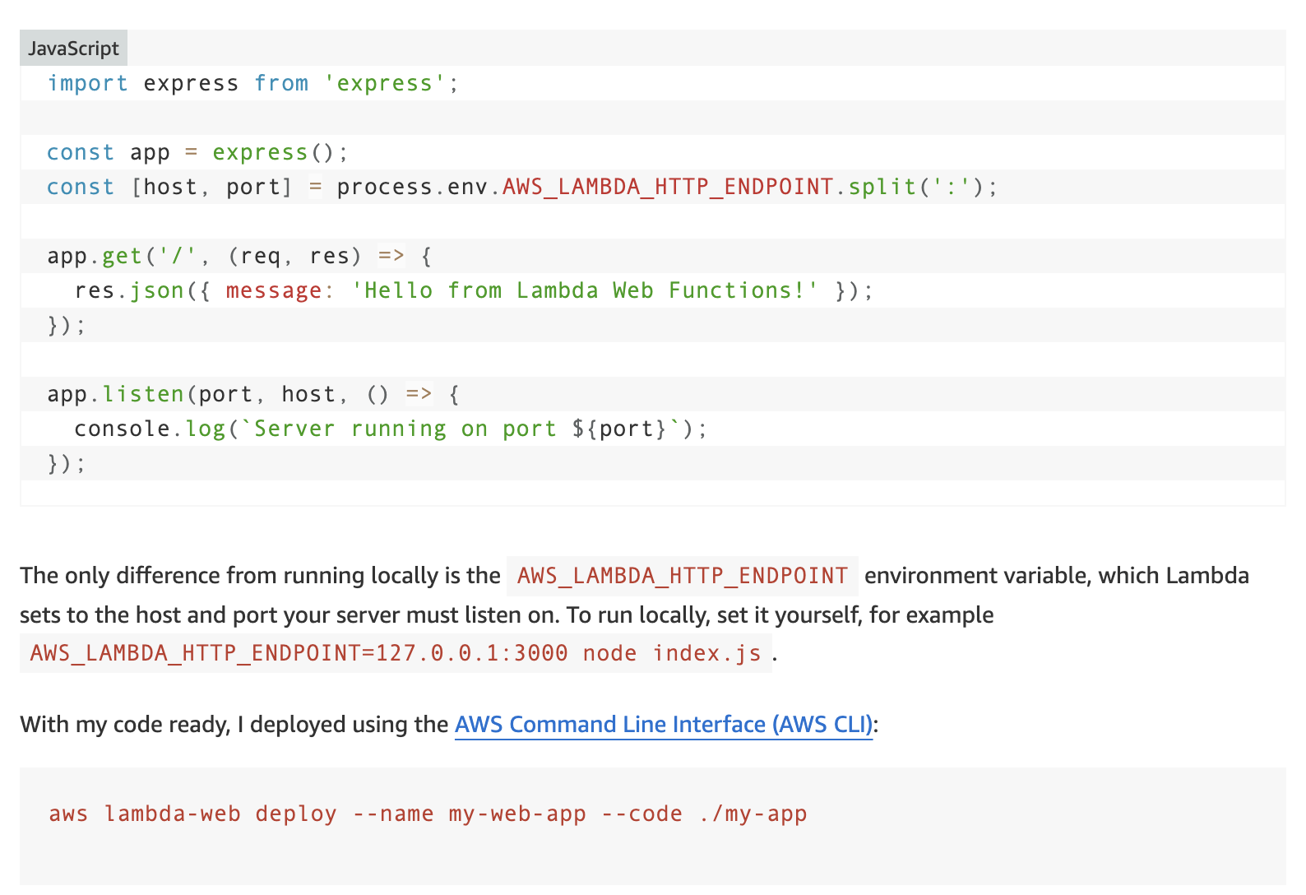Image resolution: width=1306 pixels, height=895 pixels.
Task: Click the app.listen(port, host, () line
Action: click(x=253, y=395)
